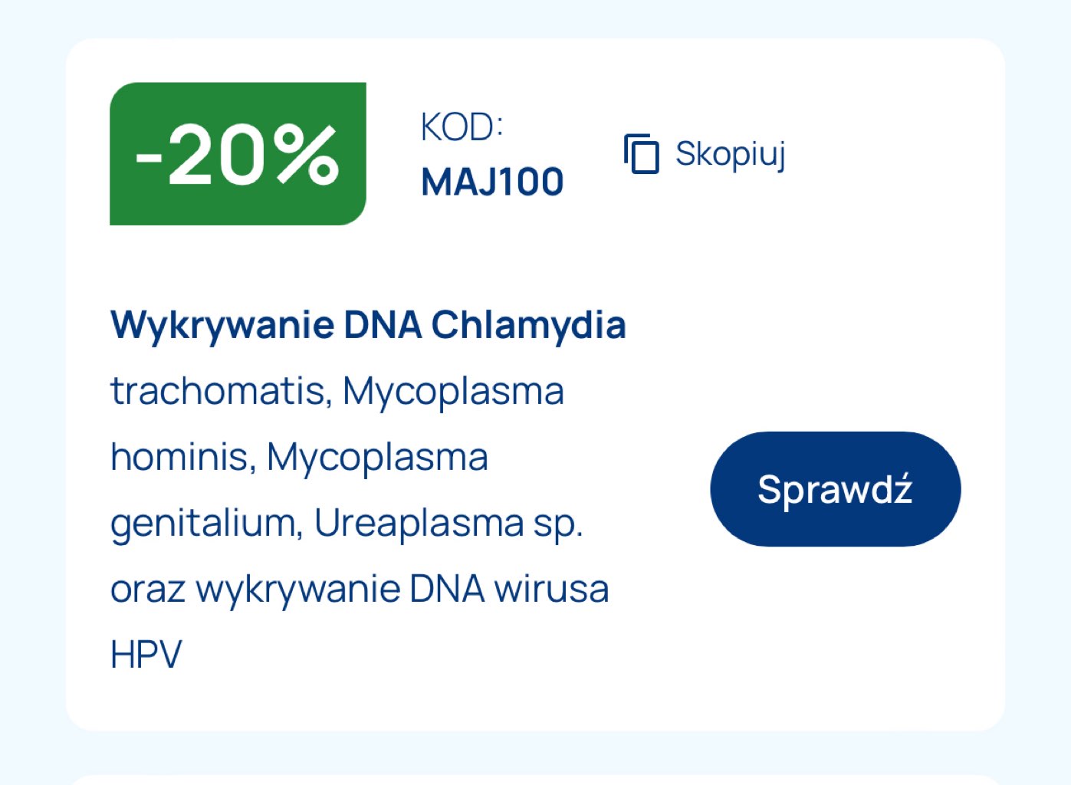Viewport: 1071px width, 785px height.
Task: Click the green -20% discount badge
Action: pos(238,154)
